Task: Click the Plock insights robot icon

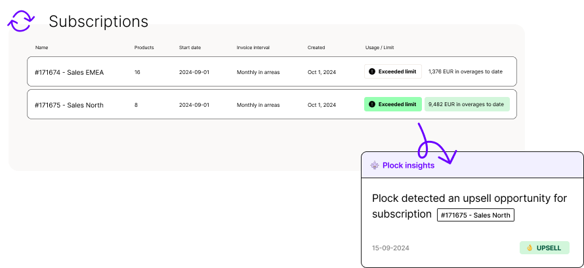Action: click(374, 165)
